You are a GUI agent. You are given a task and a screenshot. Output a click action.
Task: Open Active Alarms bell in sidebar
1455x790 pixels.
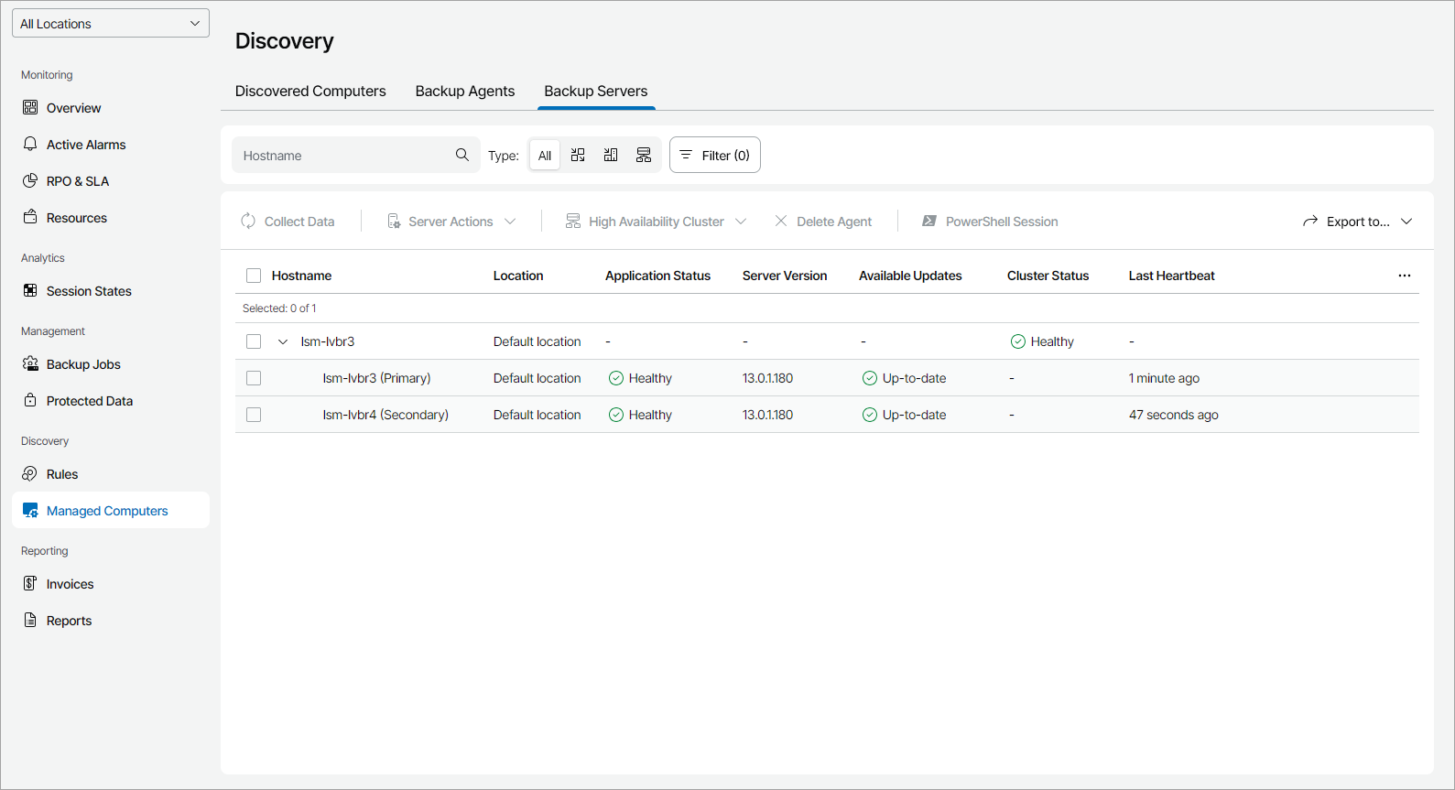(30, 145)
